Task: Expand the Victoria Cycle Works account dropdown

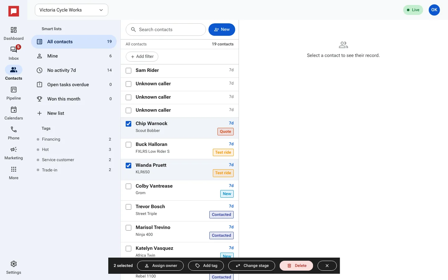Action: pyautogui.click(x=72, y=10)
